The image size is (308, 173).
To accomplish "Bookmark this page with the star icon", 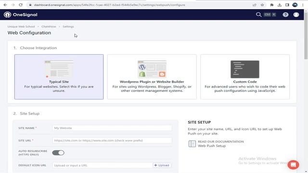I will 262,5.
